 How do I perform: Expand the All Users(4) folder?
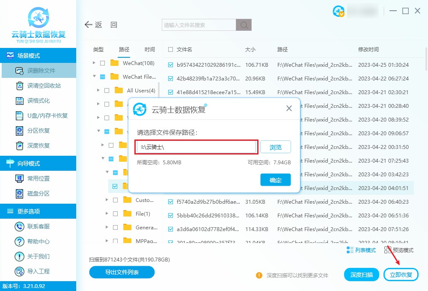pos(98,90)
